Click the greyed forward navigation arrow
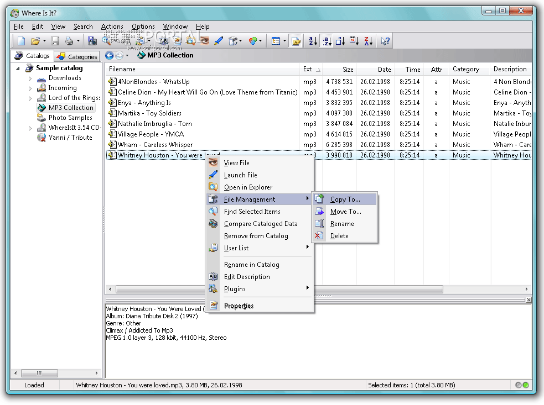The image size is (544, 405). click(x=119, y=55)
